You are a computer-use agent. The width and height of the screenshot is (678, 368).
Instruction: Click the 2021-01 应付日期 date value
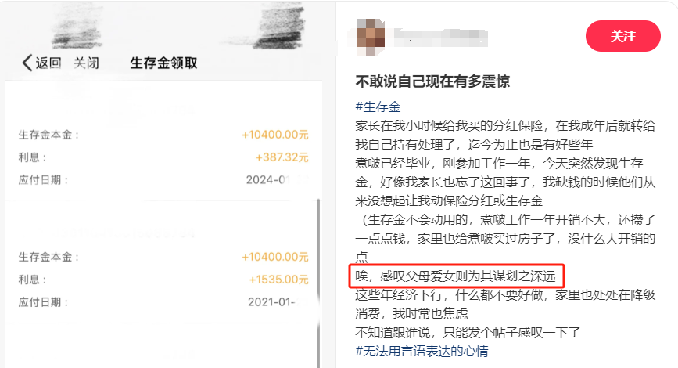pyautogui.click(x=277, y=301)
